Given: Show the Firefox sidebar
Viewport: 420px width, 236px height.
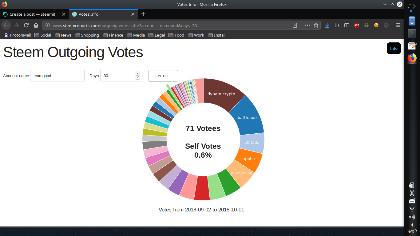Looking at the screenshot, I should coord(347,25).
